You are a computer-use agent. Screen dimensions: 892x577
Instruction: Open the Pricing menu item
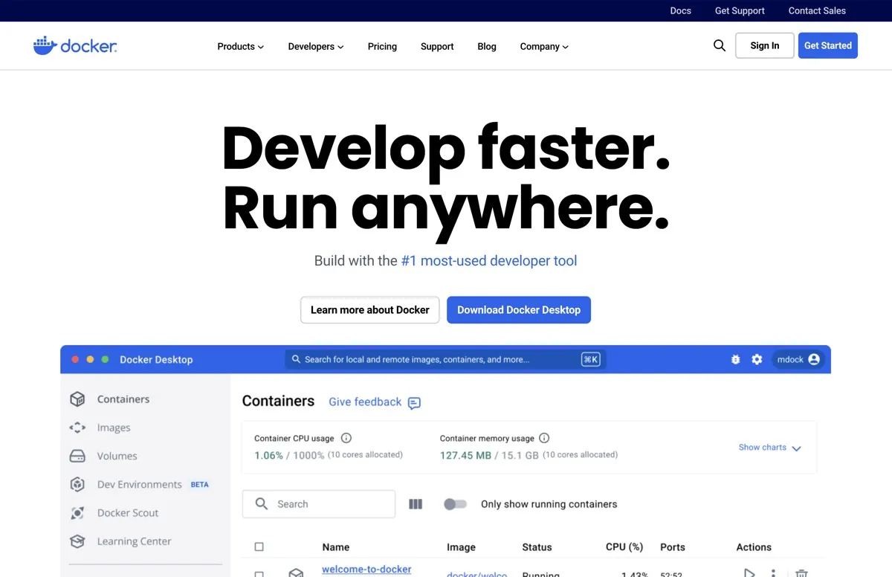click(382, 46)
